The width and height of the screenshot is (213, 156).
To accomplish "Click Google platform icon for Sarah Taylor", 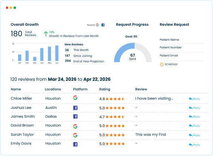I will coord(75,135).
